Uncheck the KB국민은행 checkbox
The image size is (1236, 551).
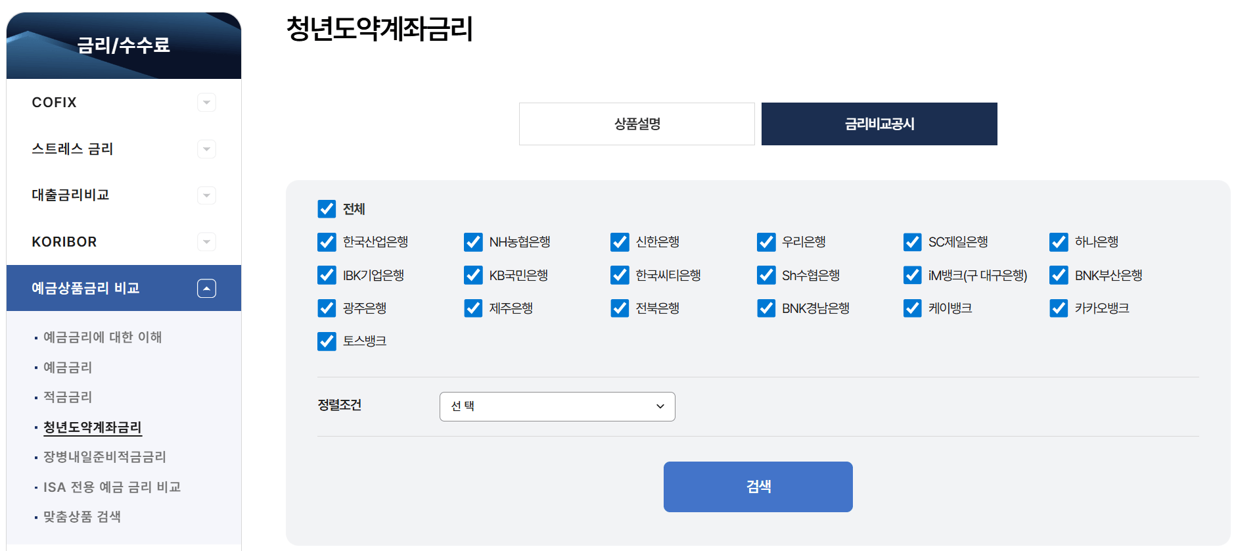coord(473,275)
